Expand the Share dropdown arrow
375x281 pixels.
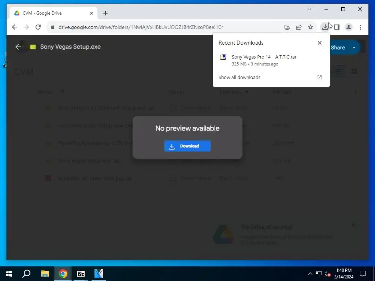click(354, 48)
